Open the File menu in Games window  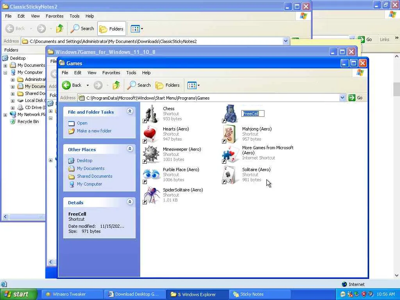(65, 73)
